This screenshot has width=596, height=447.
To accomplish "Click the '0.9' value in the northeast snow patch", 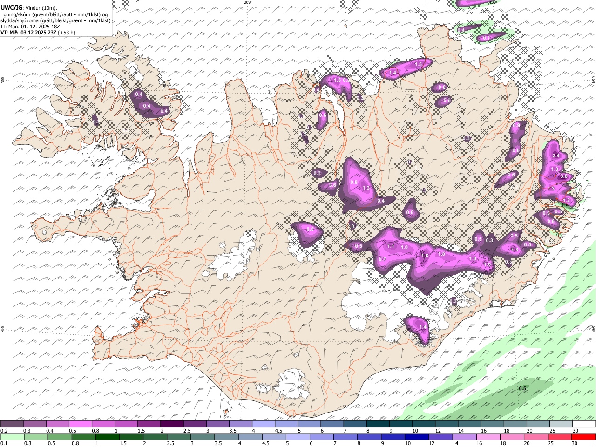I will 516,126.
